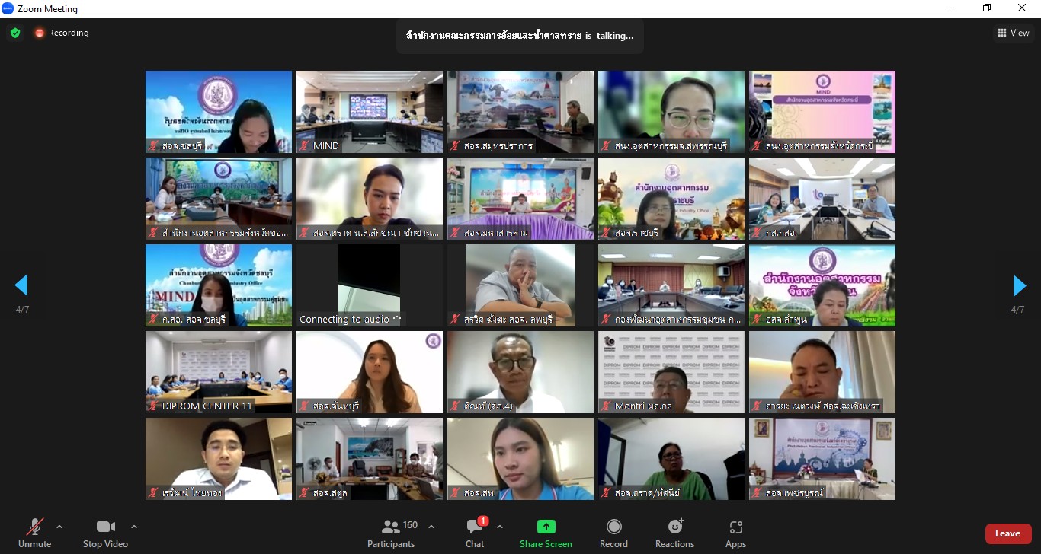This screenshot has width=1041, height=554.
Task: Click the green Share Screen icon
Action: 546,527
